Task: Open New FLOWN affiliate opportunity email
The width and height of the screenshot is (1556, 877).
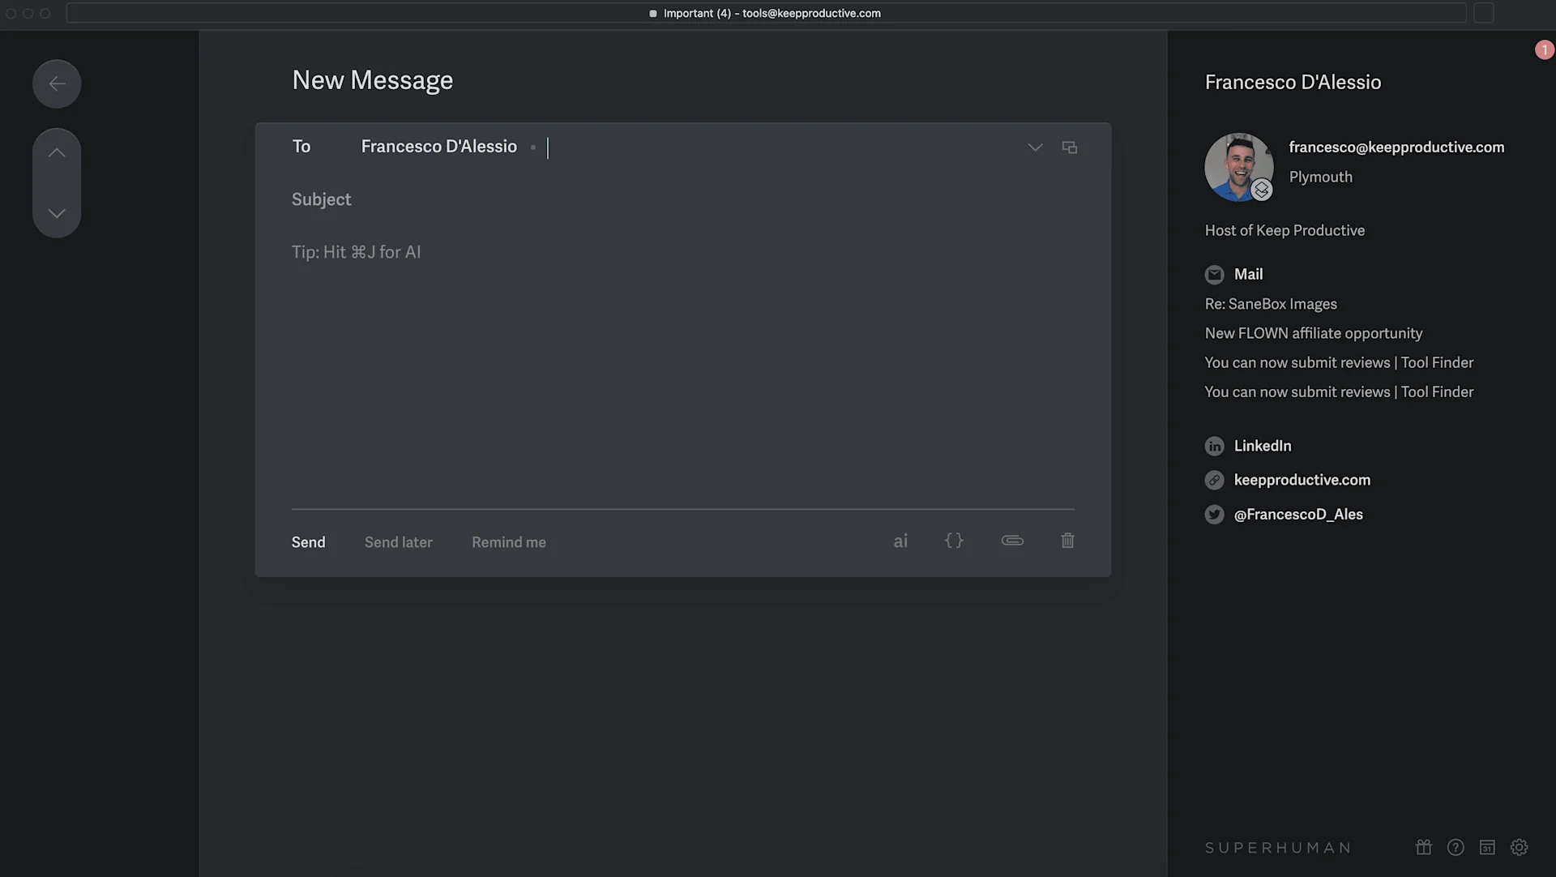Action: [1313, 333]
